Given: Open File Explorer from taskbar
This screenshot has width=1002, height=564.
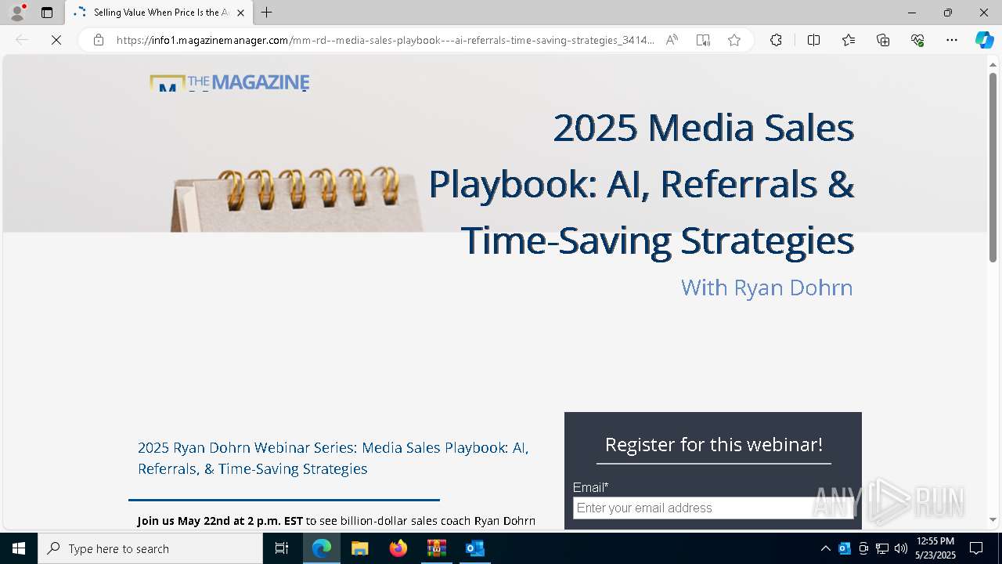Looking at the screenshot, I should coord(359,548).
